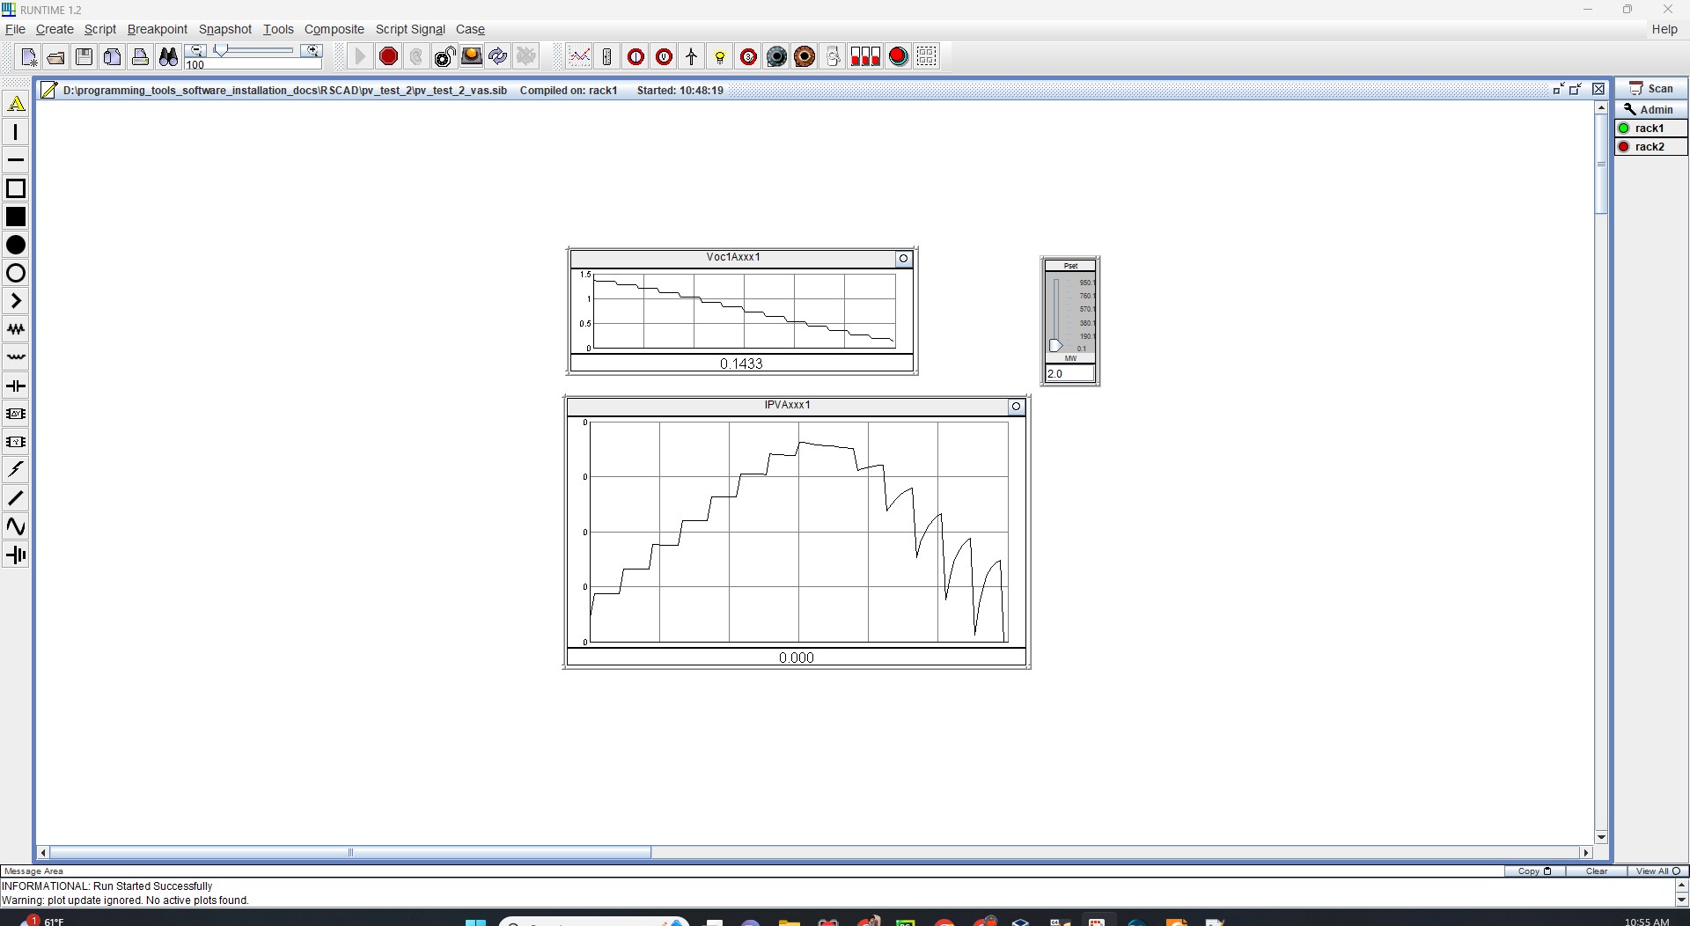Click the light bulb indicator icon
The height and width of the screenshot is (926, 1690).
(x=720, y=57)
